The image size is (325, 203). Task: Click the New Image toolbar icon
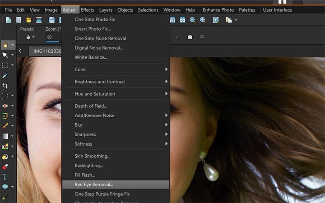click(8, 20)
